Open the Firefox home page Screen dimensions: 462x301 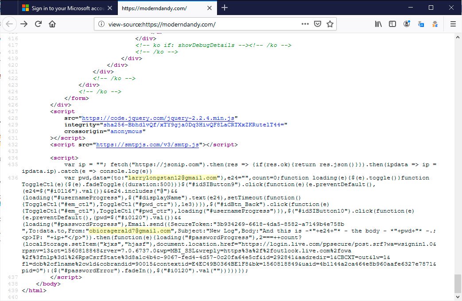click(52, 24)
